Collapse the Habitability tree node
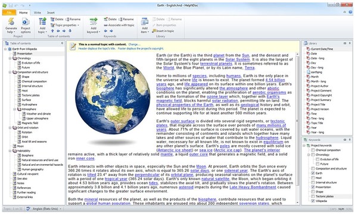This screenshot has height=214, width=355. [10, 151]
